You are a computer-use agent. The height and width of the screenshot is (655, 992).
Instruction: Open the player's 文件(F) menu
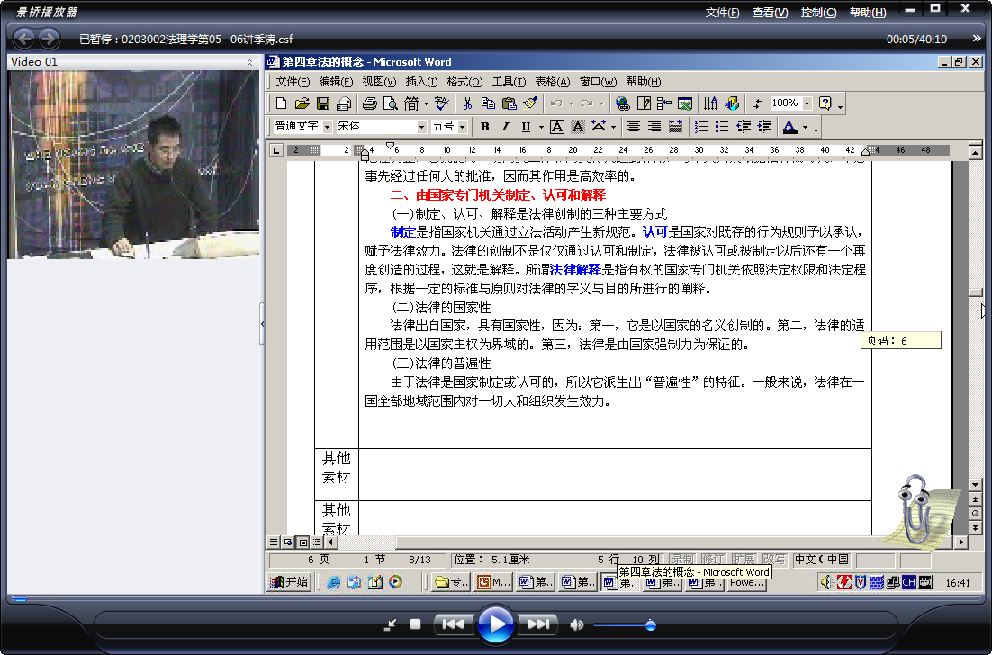pyautogui.click(x=722, y=12)
